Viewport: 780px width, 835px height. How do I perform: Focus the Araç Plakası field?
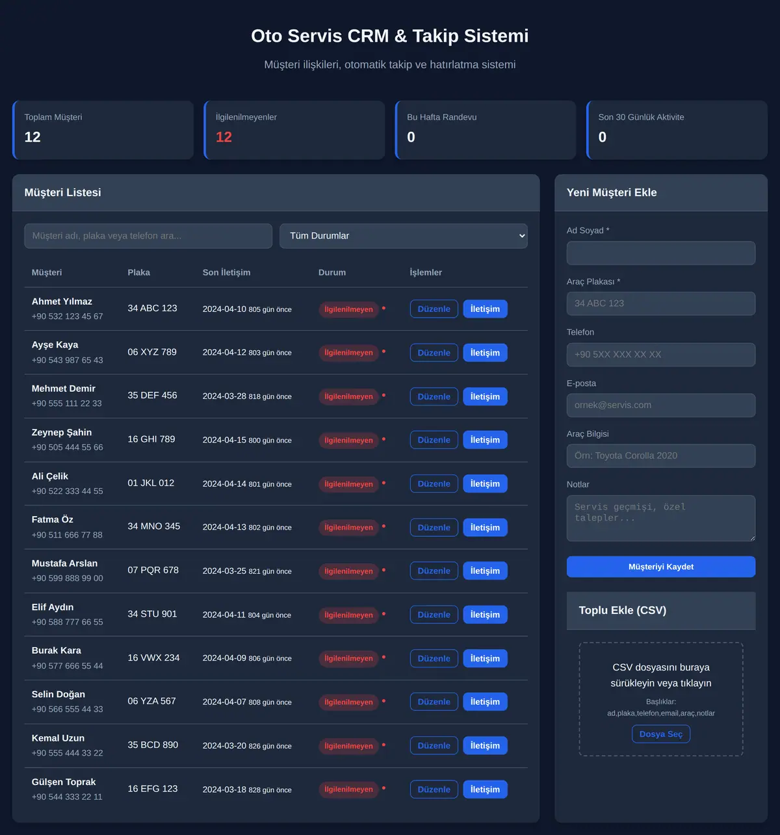(x=661, y=303)
